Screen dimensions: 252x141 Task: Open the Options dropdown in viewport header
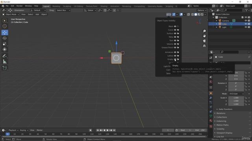pos(202,11)
